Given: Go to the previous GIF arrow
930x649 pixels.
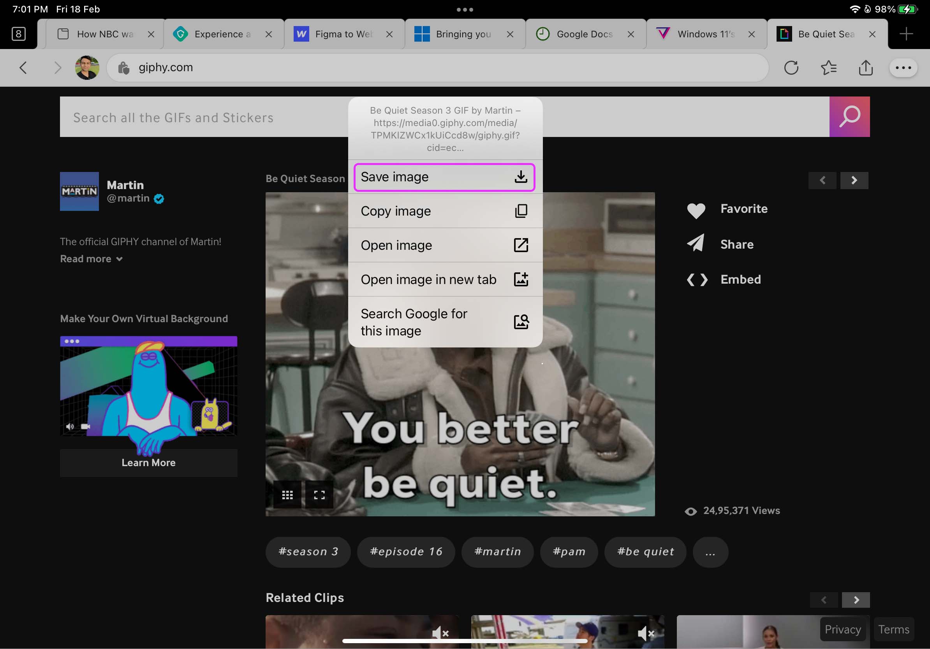Looking at the screenshot, I should point(822,180).
